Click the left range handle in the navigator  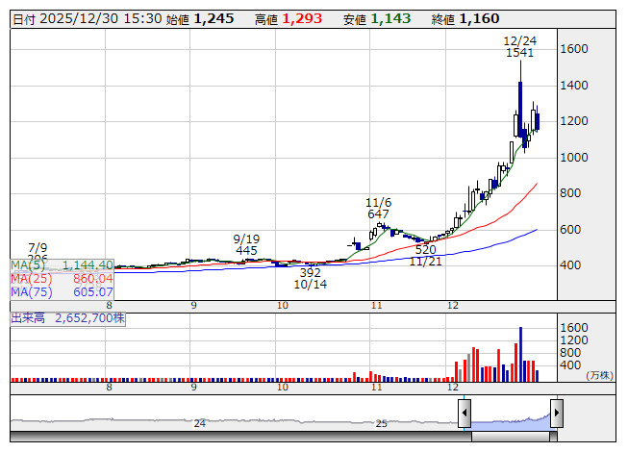[465, 414]
